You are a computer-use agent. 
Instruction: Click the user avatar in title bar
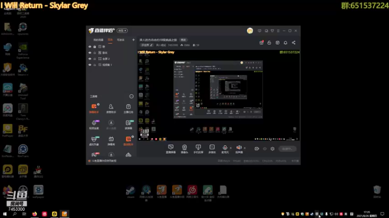point(250,31)
